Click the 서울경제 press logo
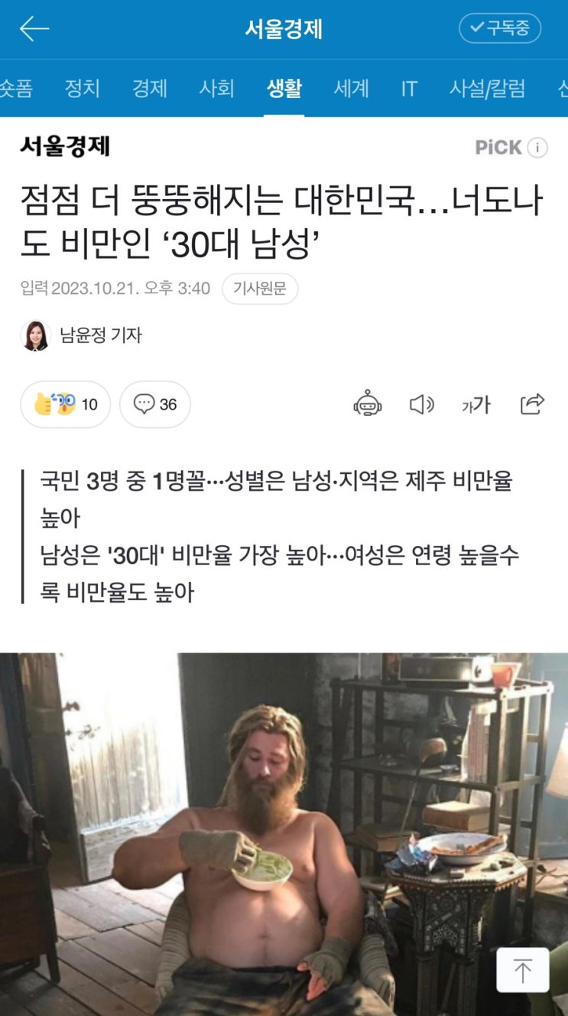Image resolution: width=568 pixels, height=1016 pixels. coord(65,145)
